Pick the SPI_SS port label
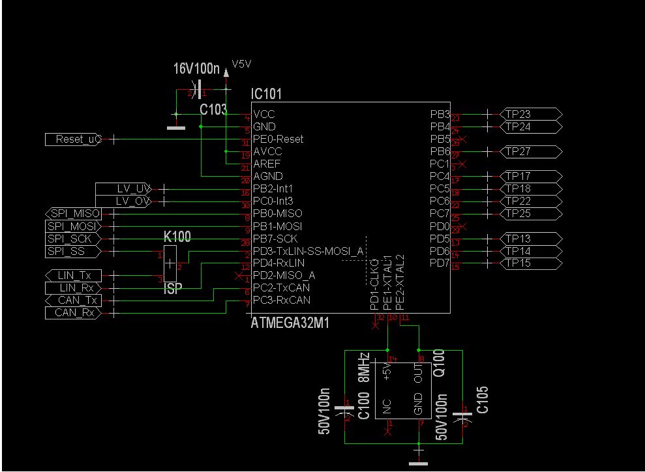 pyautogui.click(x=73, y=251)
